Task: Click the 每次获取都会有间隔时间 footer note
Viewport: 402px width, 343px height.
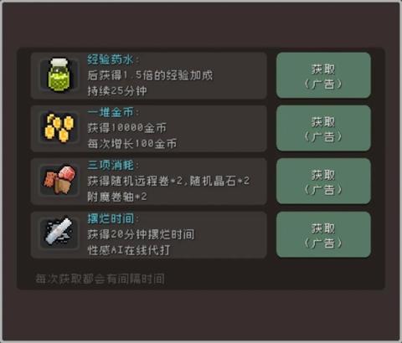Action: [100, 279]
